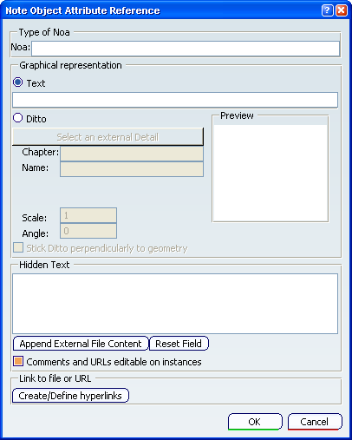Close the Note Object Attribute Reference dialog
The width and height of the screenshot is (352, 440).
point(342,10)
